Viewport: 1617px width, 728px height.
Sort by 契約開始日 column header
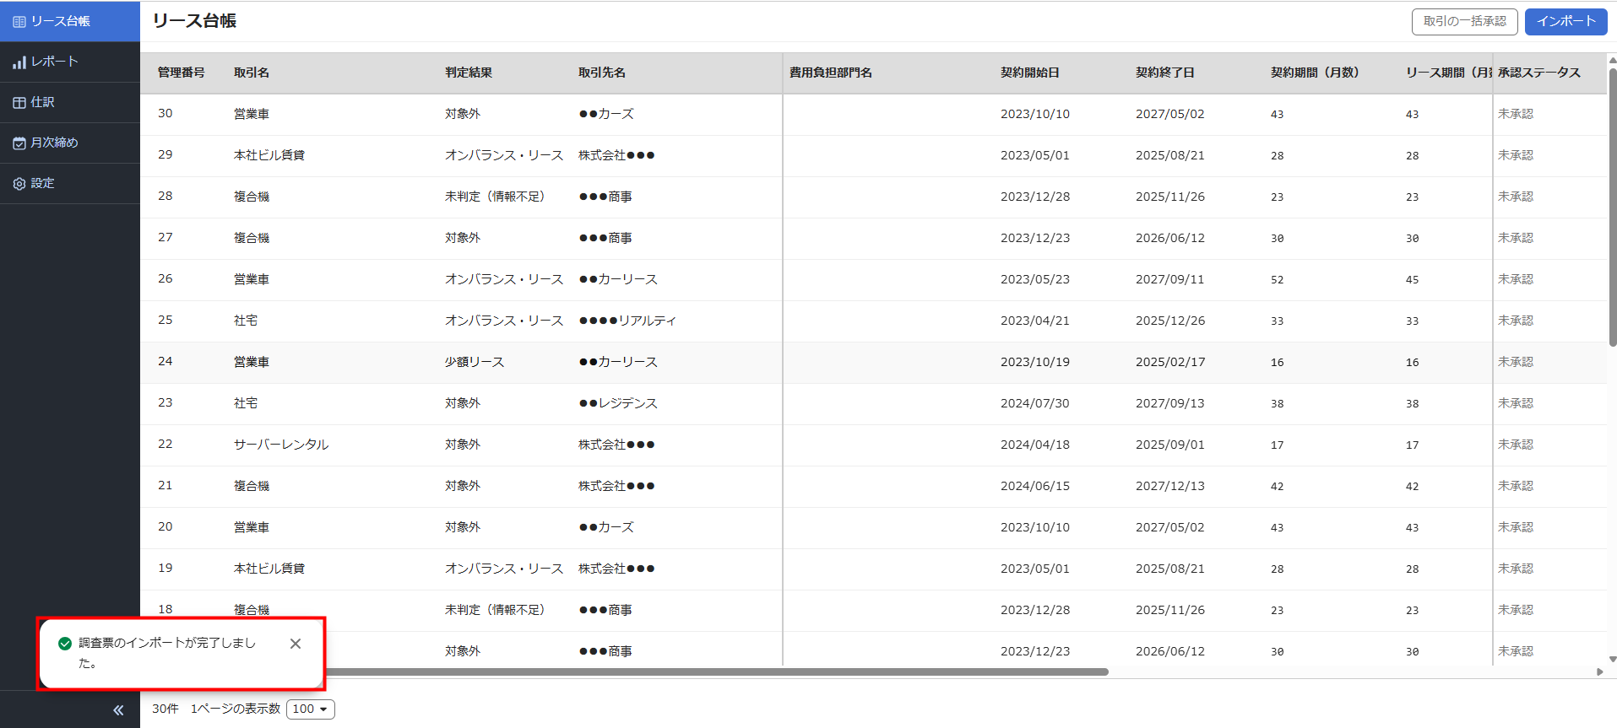tap(1029, 73)
